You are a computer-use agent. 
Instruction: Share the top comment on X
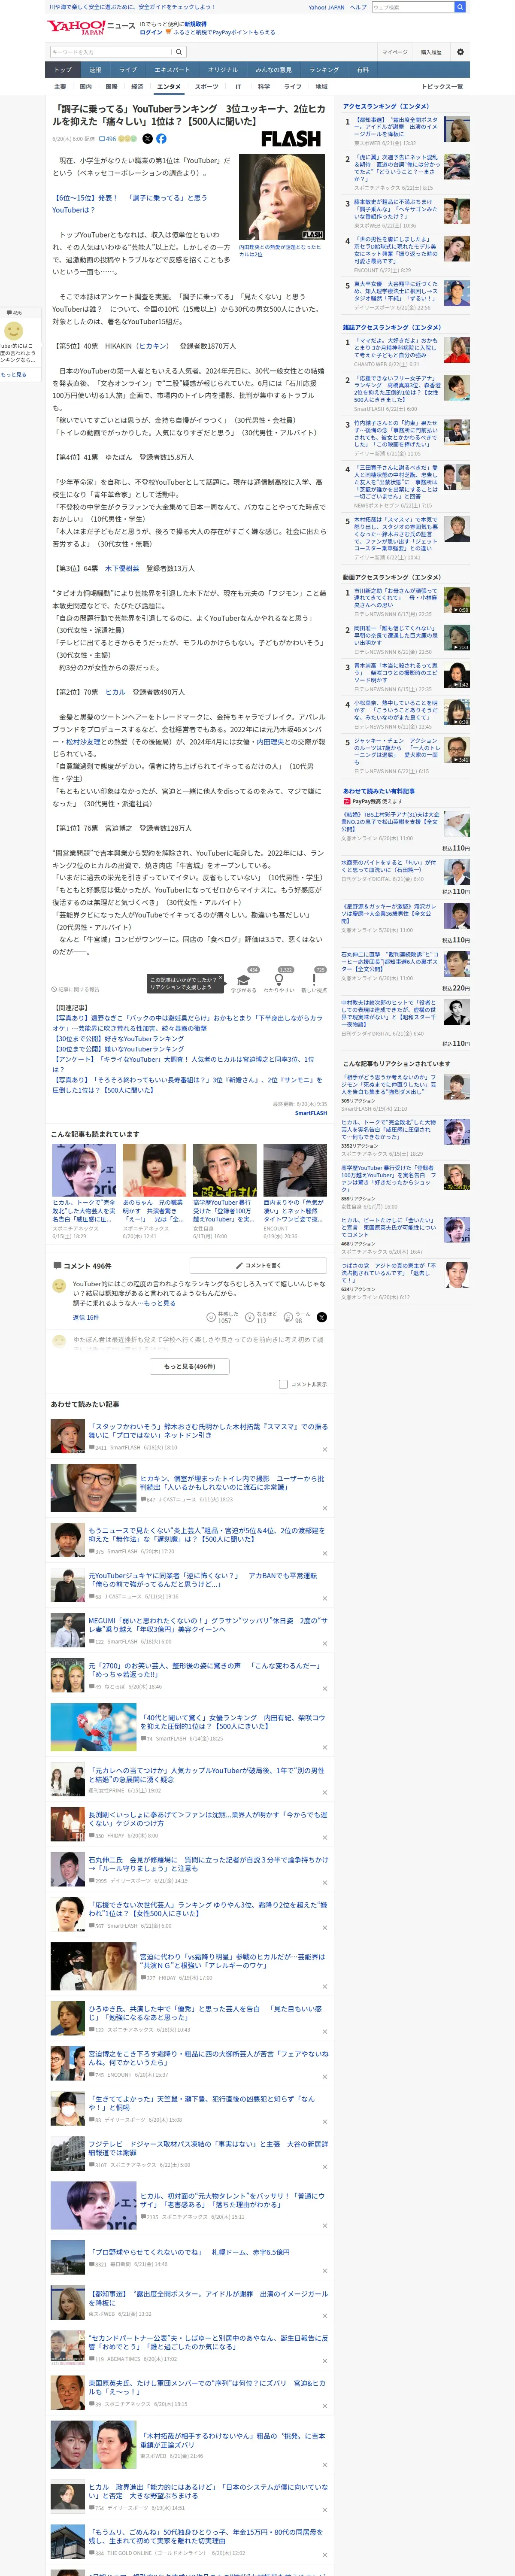point(322,1317)
